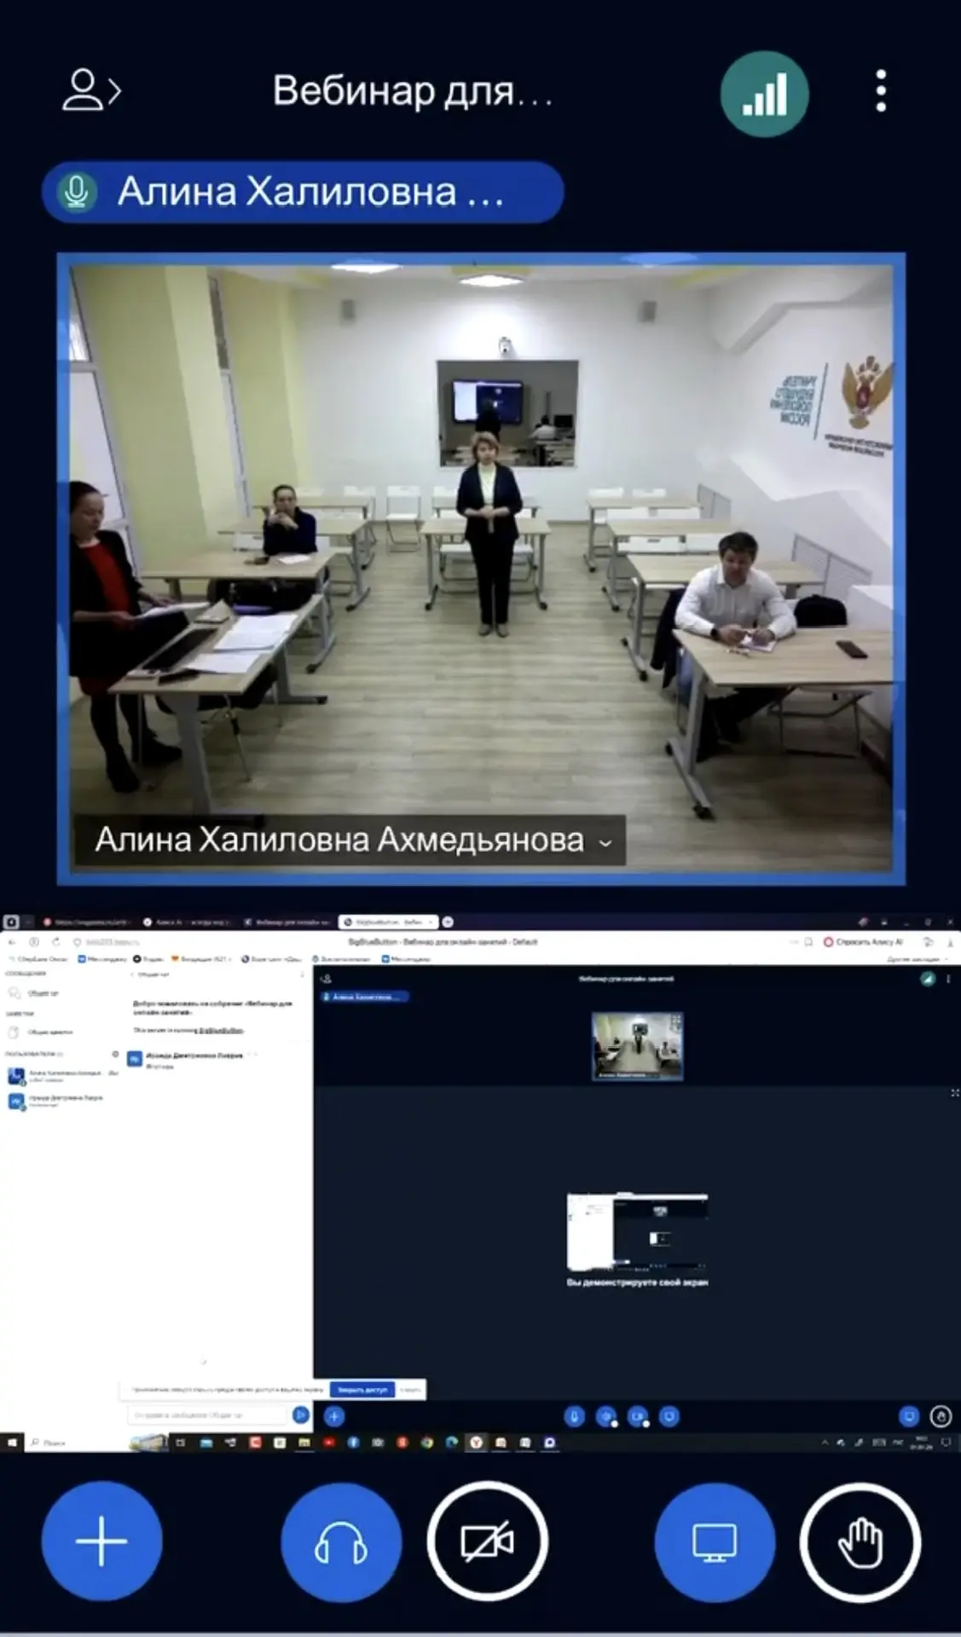
Task: Tap the large monitor screen share button
Action: 715,1541
